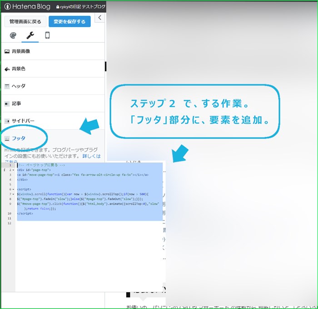Click the フッタ layout icon

pos(7,138)
